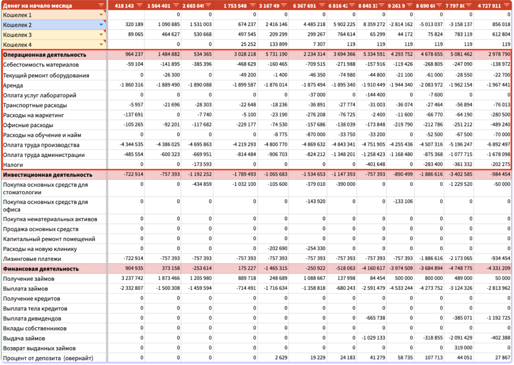Screen dimensions: 514x365
Task: Click the 'Налоги' row label
Action: click(x=13, y=165)
